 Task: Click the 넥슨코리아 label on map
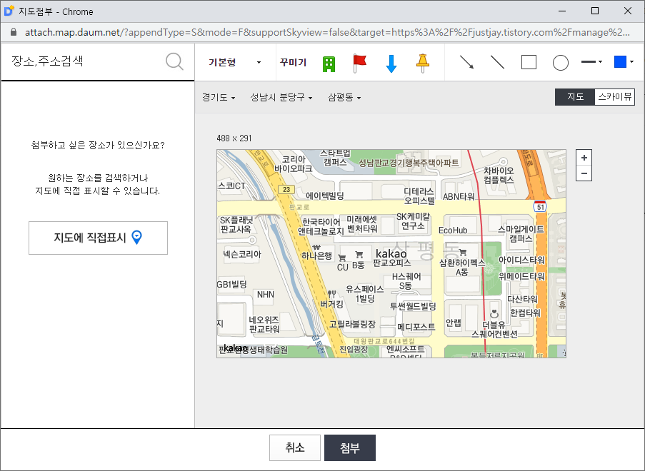coord(242,254)
